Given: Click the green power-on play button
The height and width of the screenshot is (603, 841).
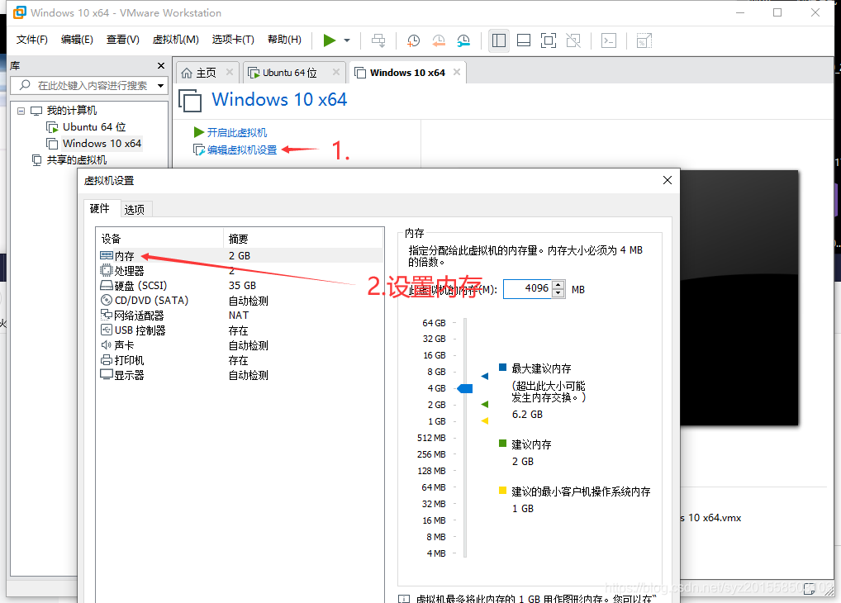Looking at the screenshot, I should click(x=330, y=40).
